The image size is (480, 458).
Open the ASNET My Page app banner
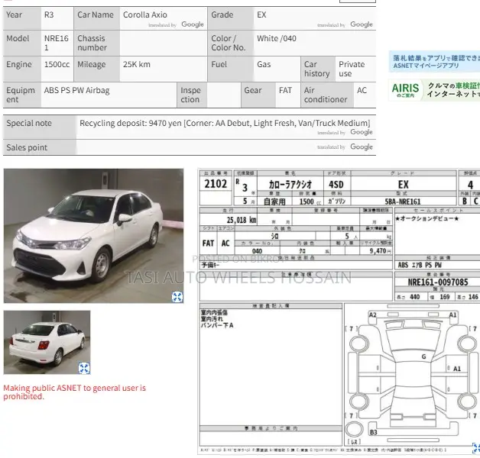(x=434, y=62)
